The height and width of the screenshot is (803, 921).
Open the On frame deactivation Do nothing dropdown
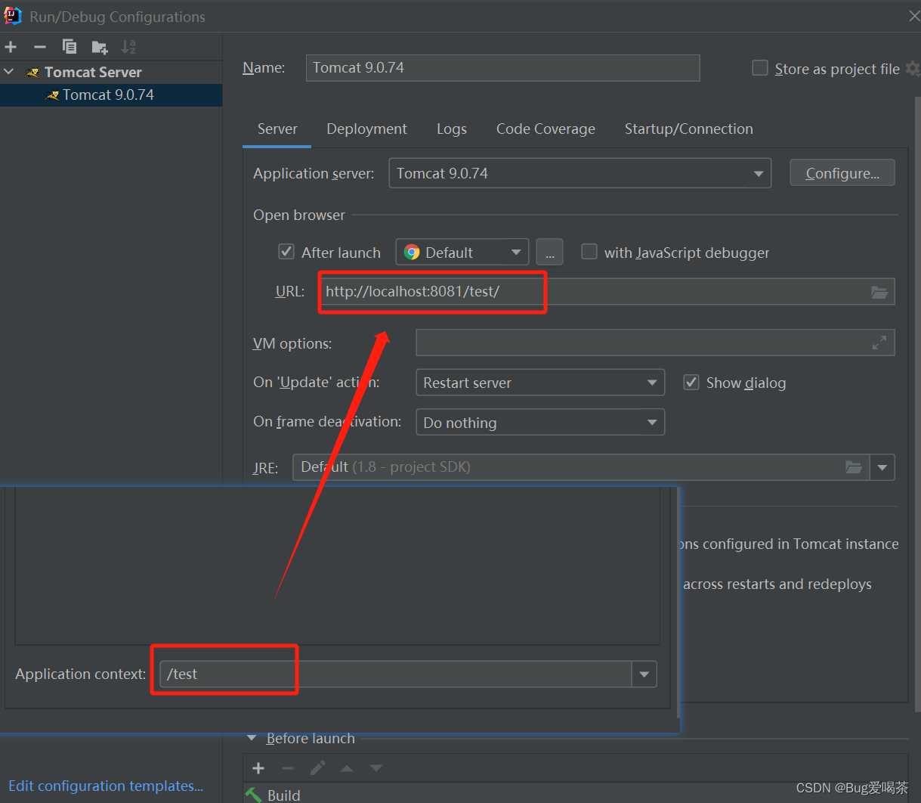pyautogui.click(x=540, y=422)
